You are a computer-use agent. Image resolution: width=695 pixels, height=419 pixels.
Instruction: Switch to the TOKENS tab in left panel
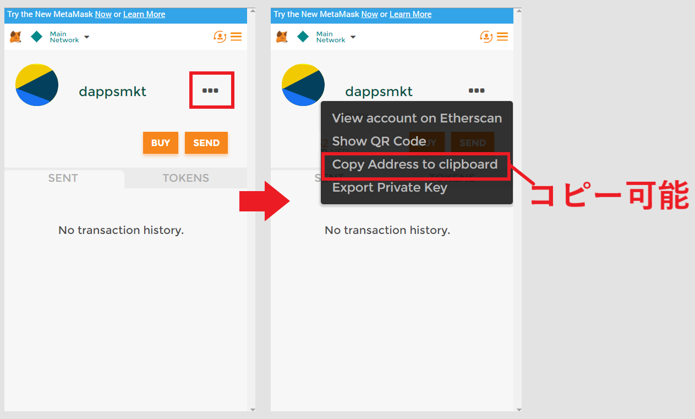point(186,178)
